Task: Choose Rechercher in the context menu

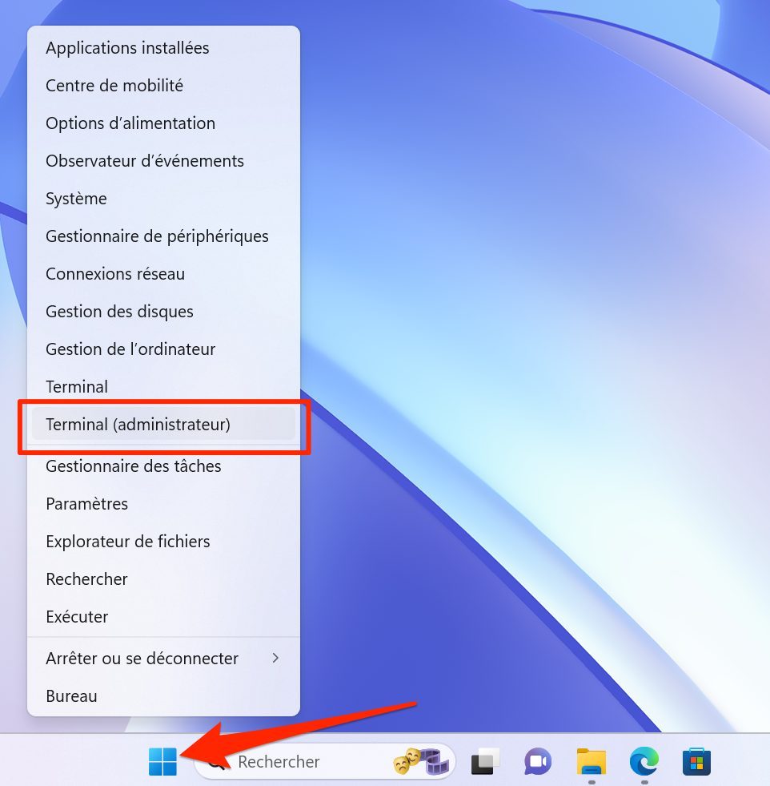Action: coord(163,579)
